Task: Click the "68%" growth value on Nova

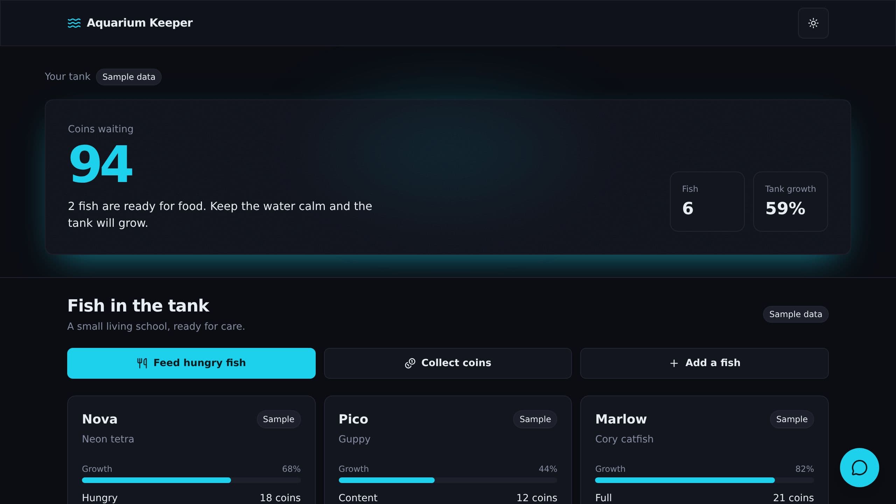Action: pyautogui.click(x=291, y=469)
